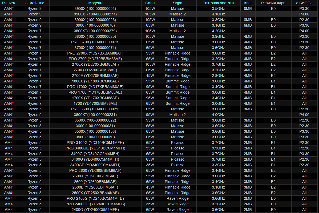Viewport: 319px width, 213px height.
Task: Select the 3400G (YD3400C5M4MFH) cell
Action: click(x=95, y=159)
